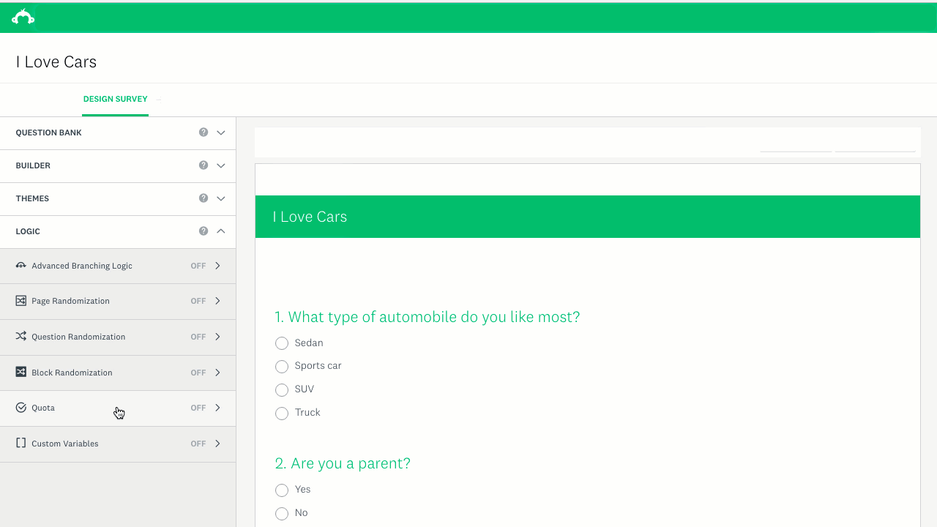Click question 1 title about automobile type
This screenshot has width=937, height=527.
pos(427,317)
